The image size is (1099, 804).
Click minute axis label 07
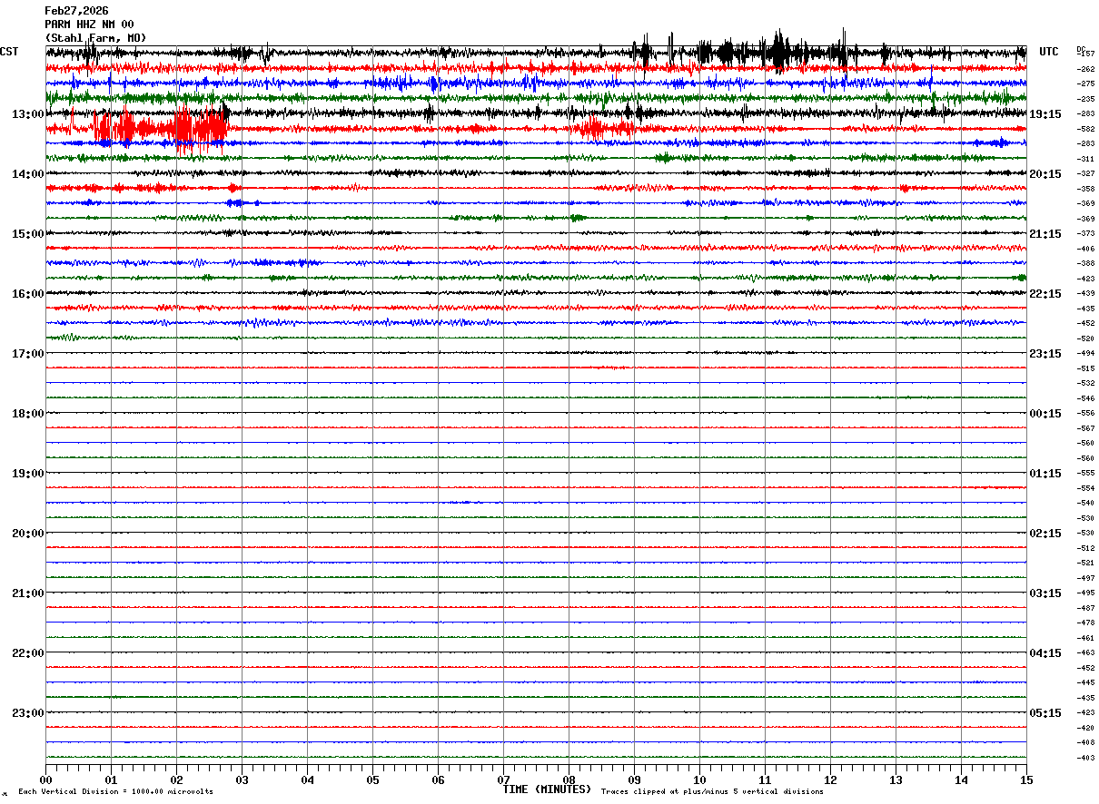pos(503,780)
